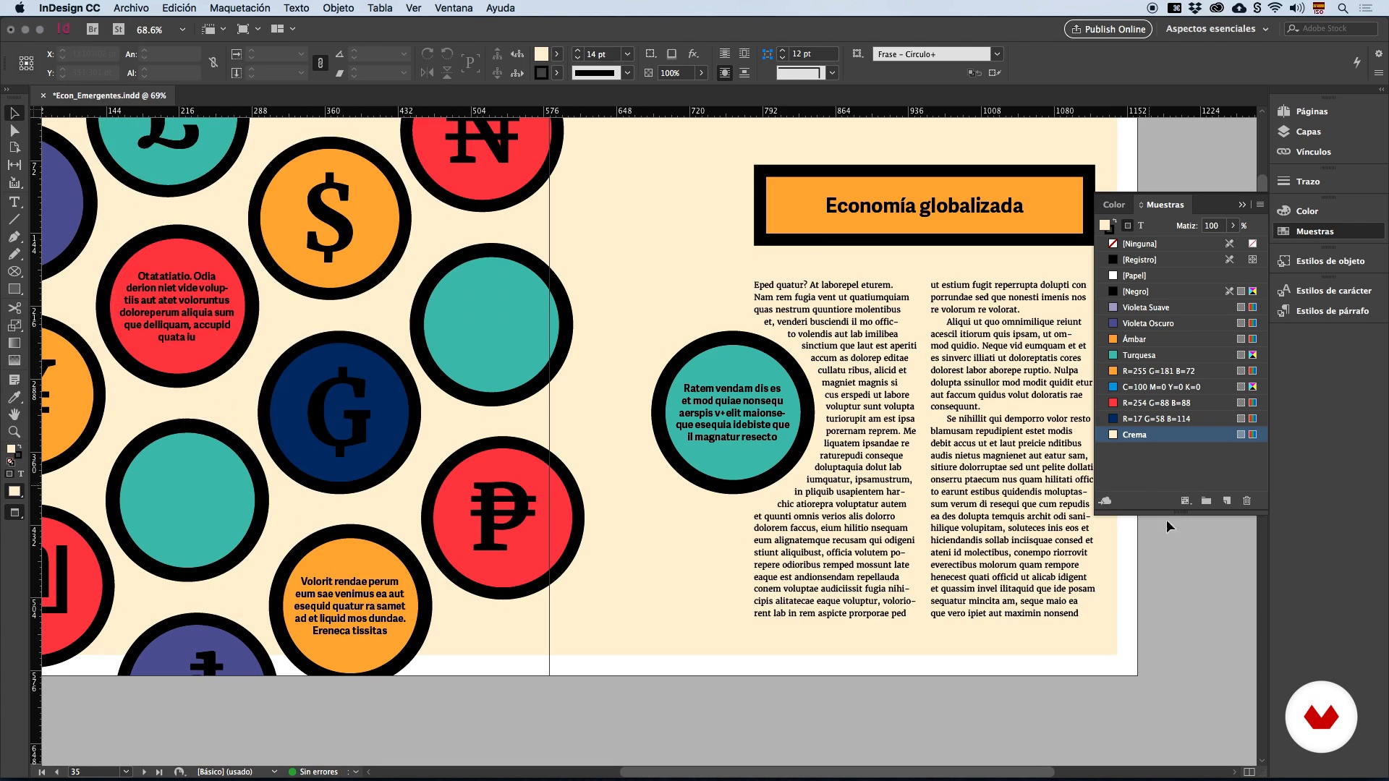The width and height of the screenshot is (1389, 781).
Task: Select the Type tool in toolbox
Action: [x=14, y=202]
